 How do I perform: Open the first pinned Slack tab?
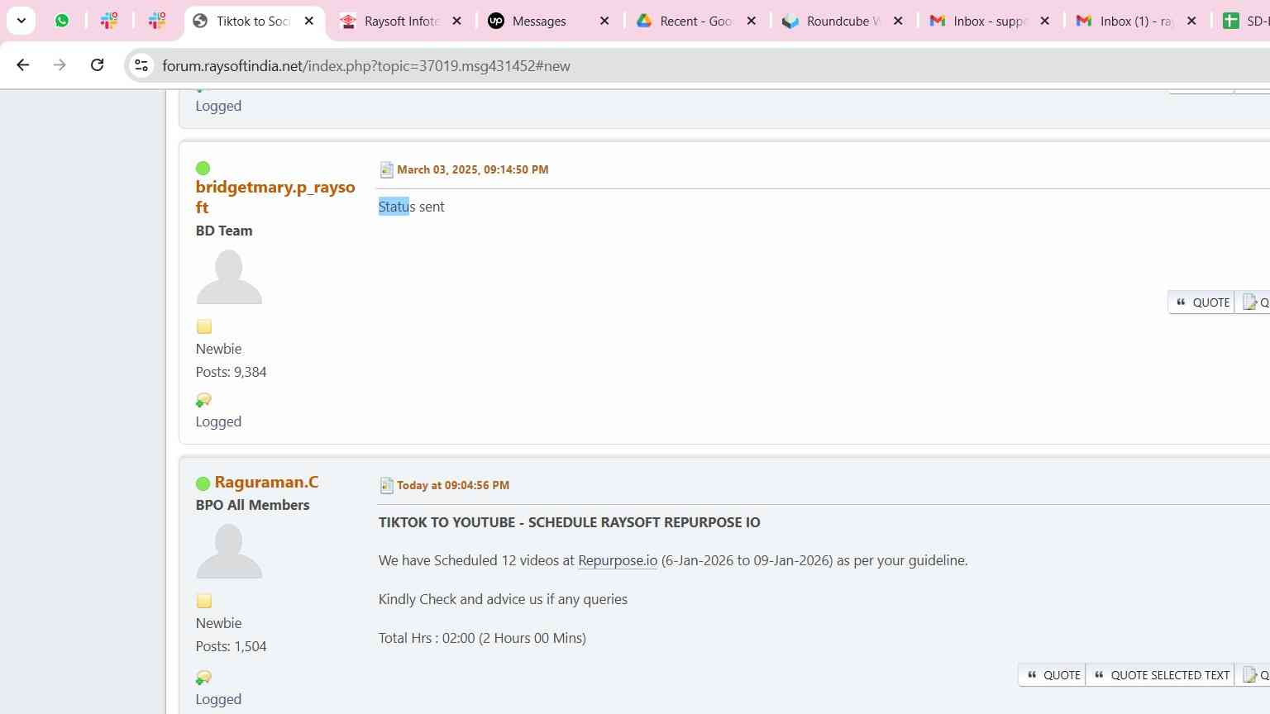(x=109, y=21)
